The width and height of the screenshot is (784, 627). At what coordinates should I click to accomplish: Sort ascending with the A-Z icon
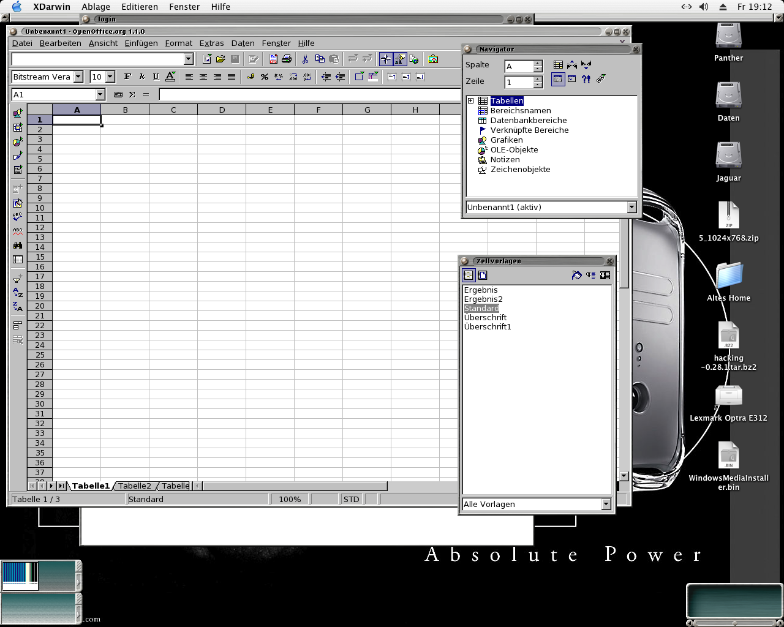pyautogui.click(x=18, y=293)
